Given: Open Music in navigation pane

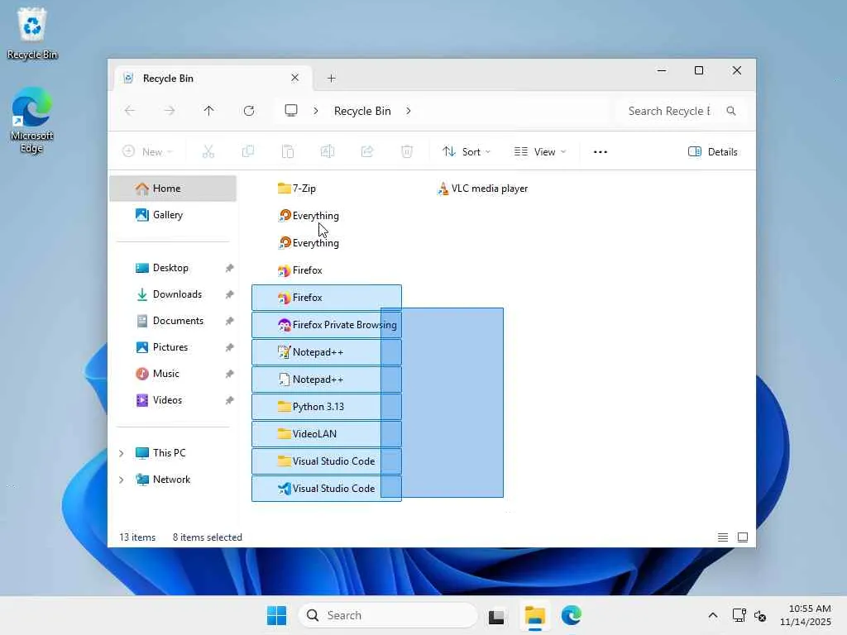Looking at the screenshot, I should (x=173, y=374).
